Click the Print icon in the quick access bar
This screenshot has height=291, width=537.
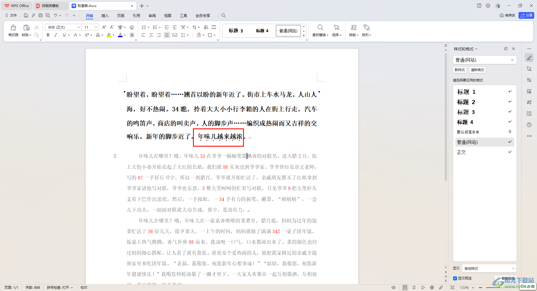[x=41, y=16]
